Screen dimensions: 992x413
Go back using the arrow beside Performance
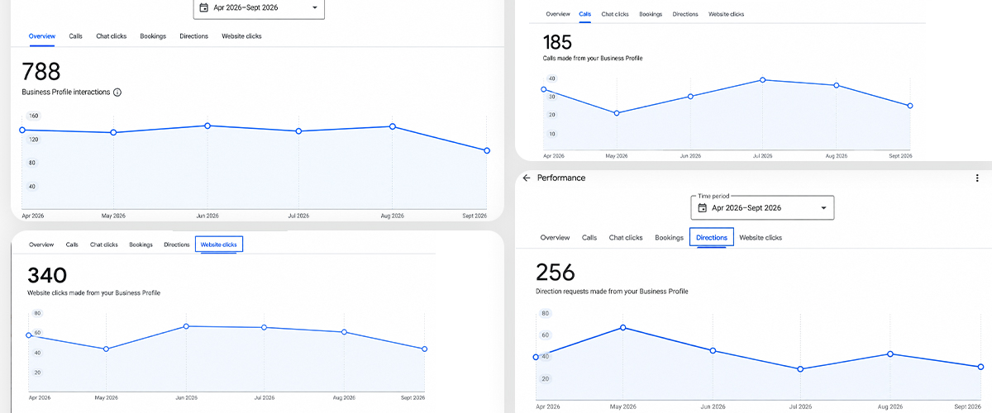tap(527, 178)
